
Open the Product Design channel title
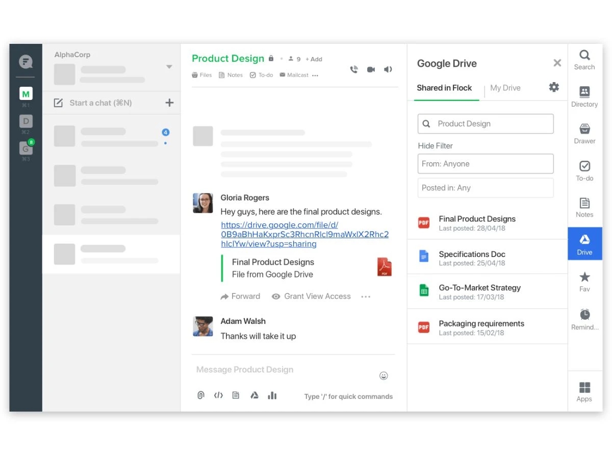click(228, 58)
